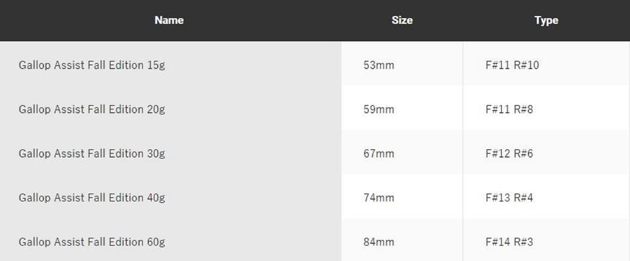630x261 pixels.
Task: Click the size of the F#13 R#4 model
Action: (379, 198)
